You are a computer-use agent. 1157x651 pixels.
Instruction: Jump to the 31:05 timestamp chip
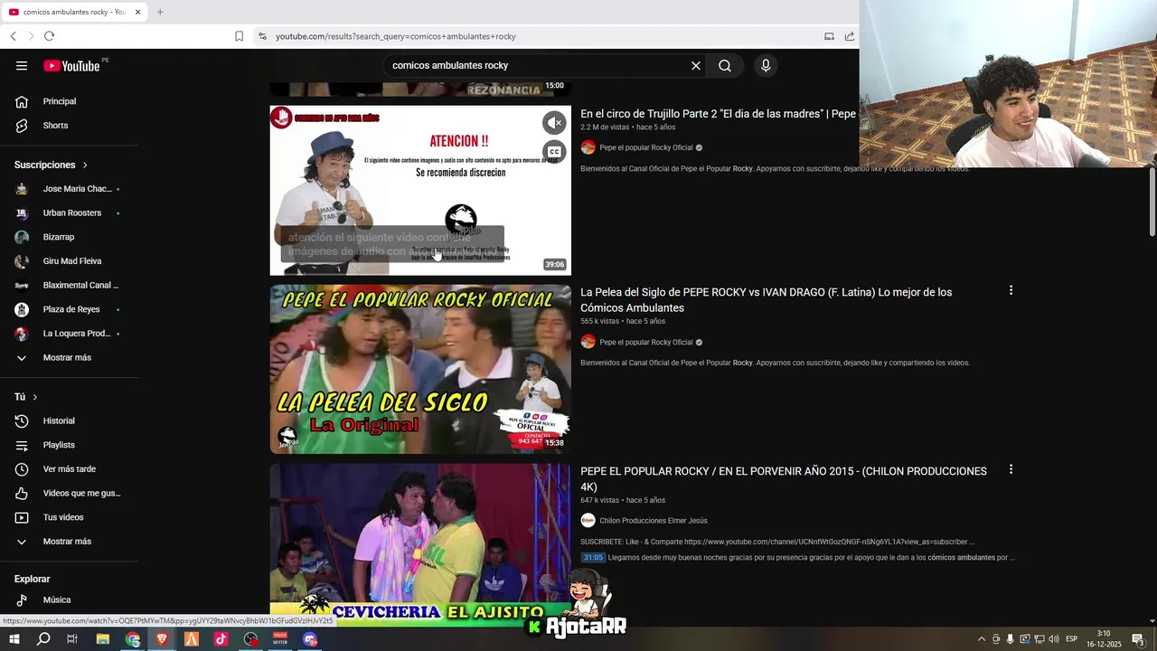[x=592, y=558]
